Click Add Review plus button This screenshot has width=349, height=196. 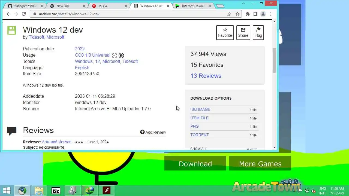153,132
